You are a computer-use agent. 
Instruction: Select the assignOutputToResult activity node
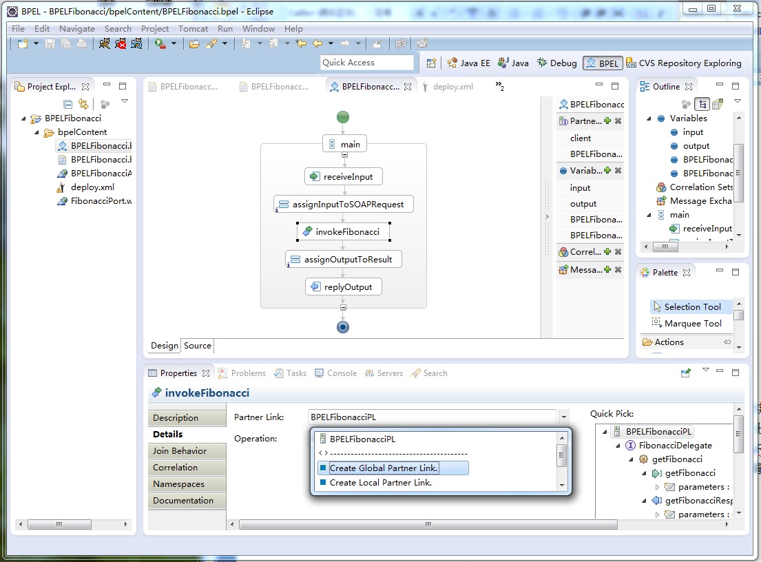(x=344, y=260)
